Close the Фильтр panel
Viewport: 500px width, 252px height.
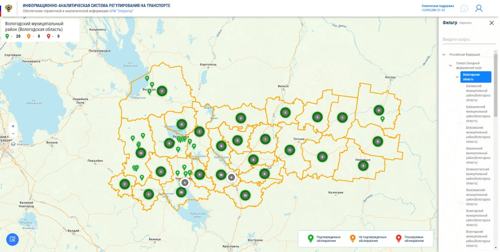pyautogui.click(x=491, y=23)
